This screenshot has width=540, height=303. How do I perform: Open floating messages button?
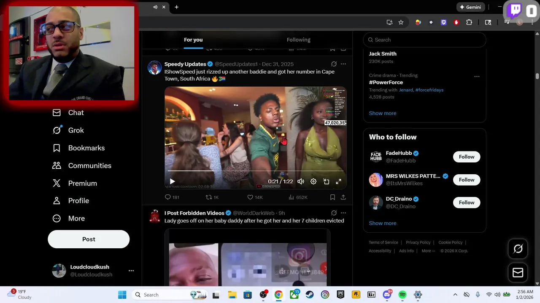[x=518, y=273]
